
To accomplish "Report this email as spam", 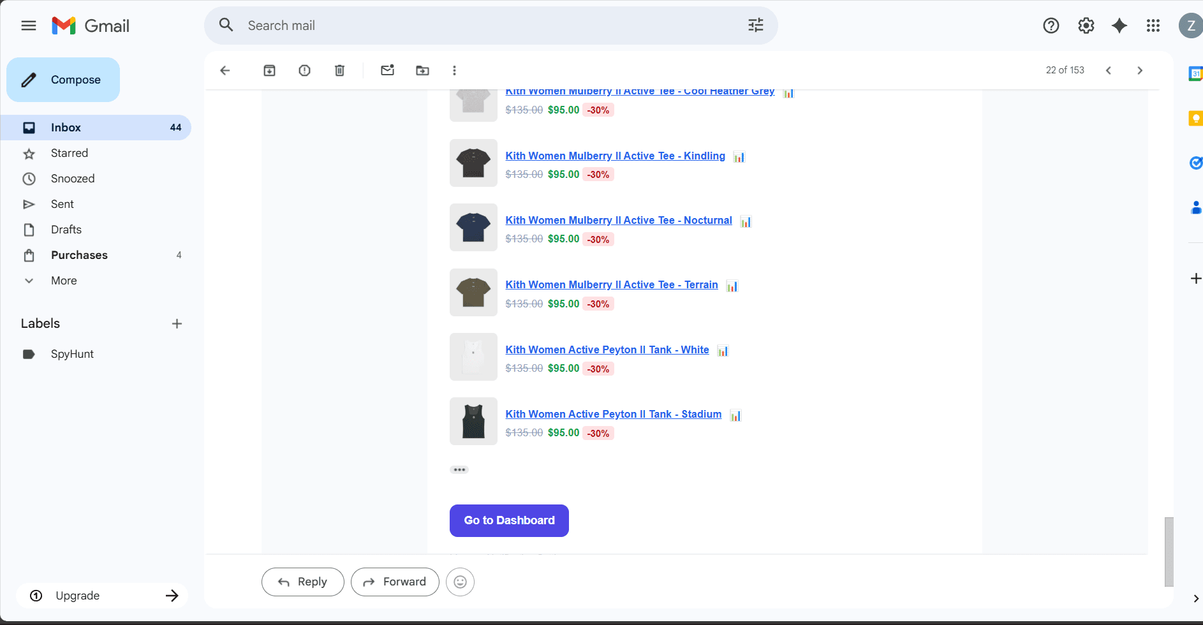I will [304, 70].
